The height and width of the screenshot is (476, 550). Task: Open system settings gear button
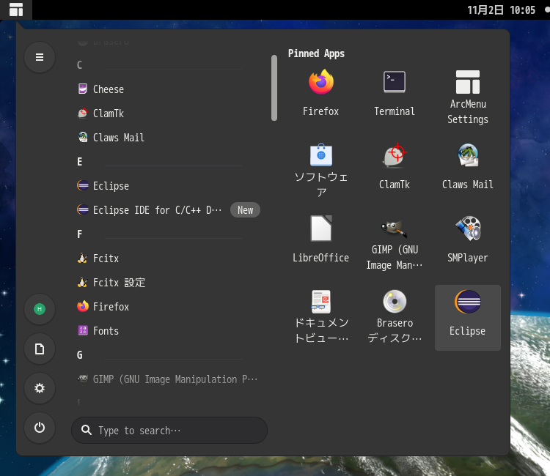click(40, 388)
